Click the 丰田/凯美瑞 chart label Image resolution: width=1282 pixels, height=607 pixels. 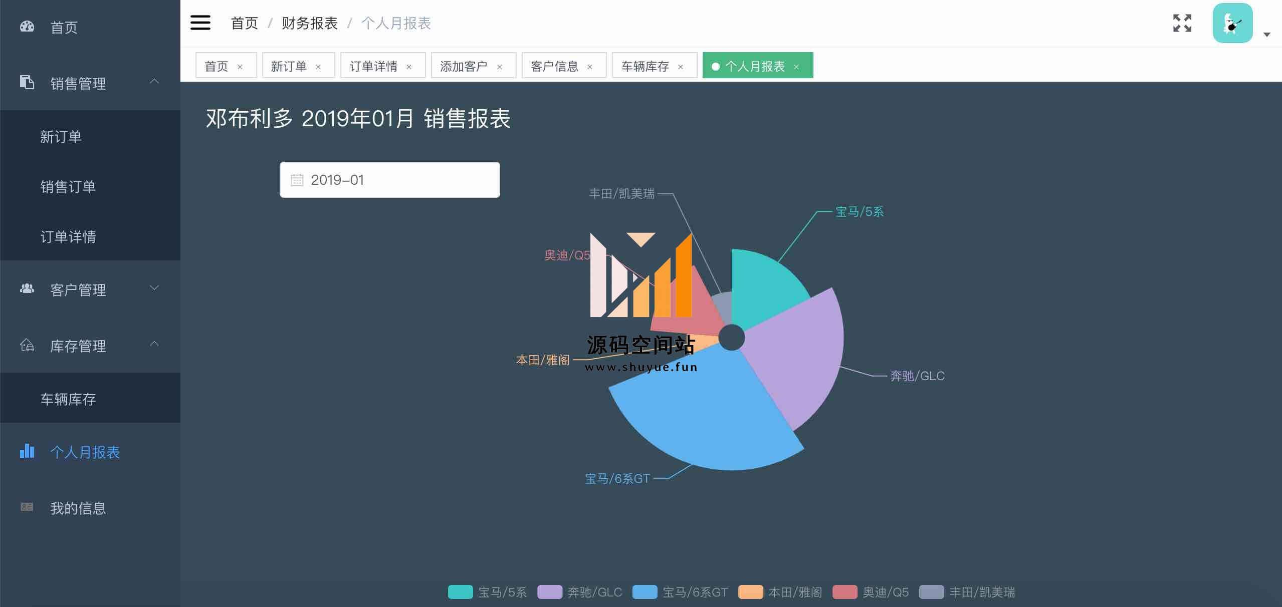(621, 193)
